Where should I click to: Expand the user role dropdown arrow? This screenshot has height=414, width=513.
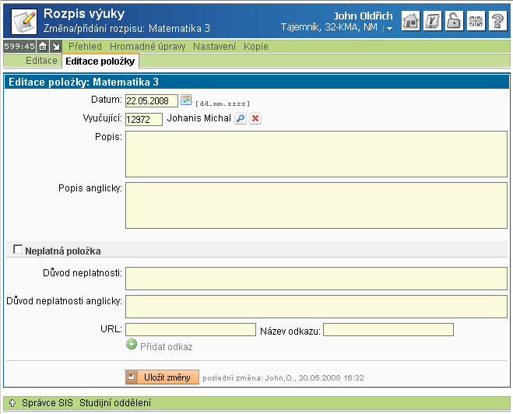tap(388, 29)
